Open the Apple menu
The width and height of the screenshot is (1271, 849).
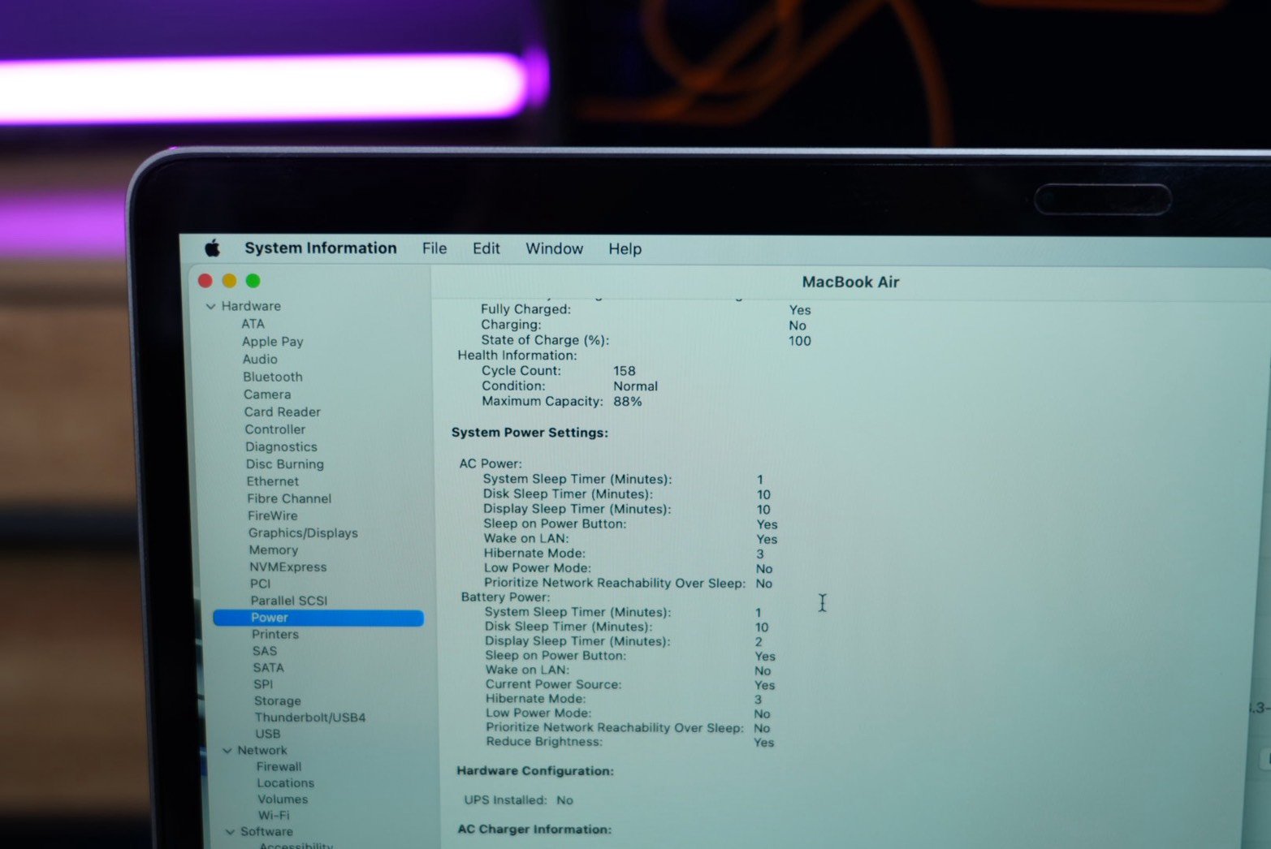(x=213, y=248)
